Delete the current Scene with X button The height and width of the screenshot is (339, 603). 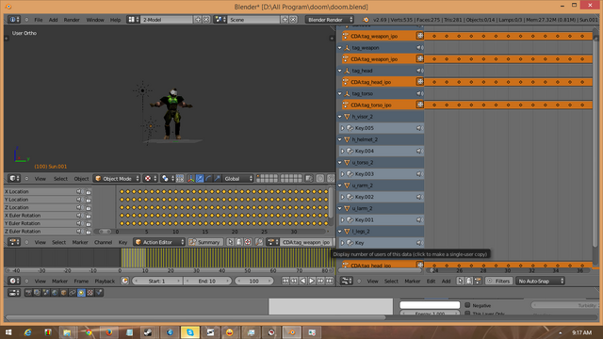293,19
